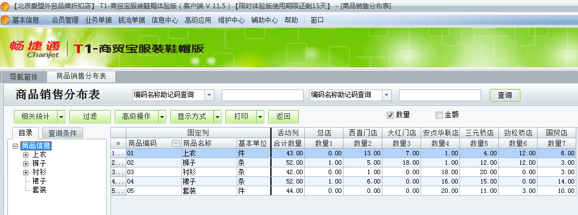Click the 合计数量 column header
The image size is (578, 215).
tap(288, 143)
